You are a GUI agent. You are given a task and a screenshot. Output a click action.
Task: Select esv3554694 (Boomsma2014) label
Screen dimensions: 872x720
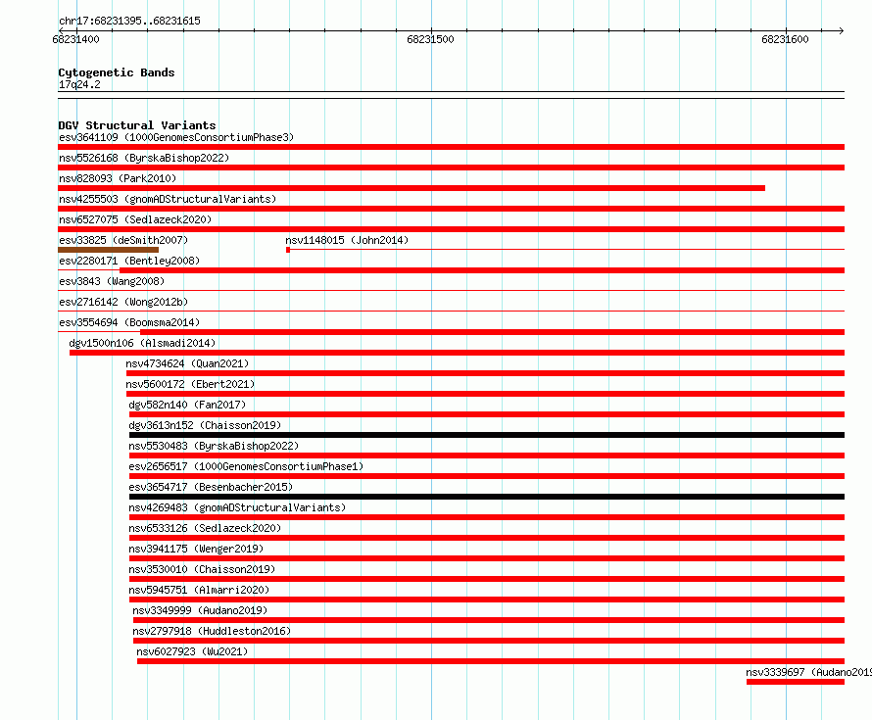pyautogui.click(x=129, y=322)
